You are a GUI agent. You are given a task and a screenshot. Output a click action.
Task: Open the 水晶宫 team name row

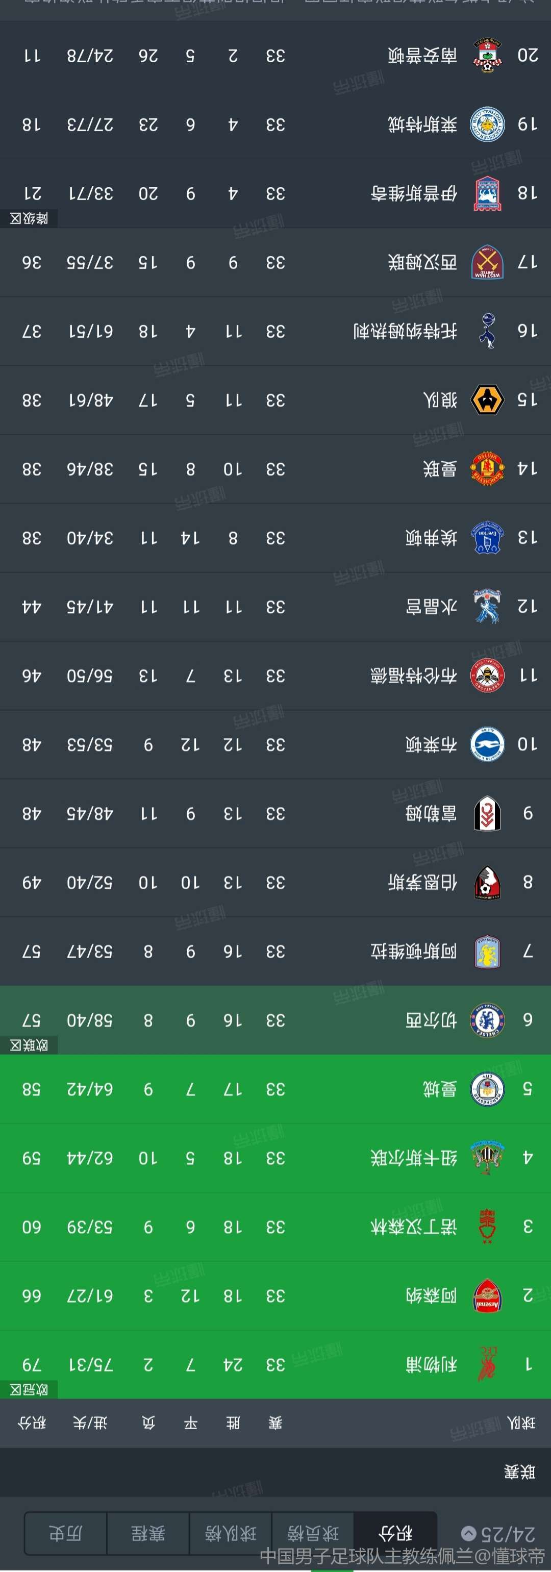tap(275, 607)
